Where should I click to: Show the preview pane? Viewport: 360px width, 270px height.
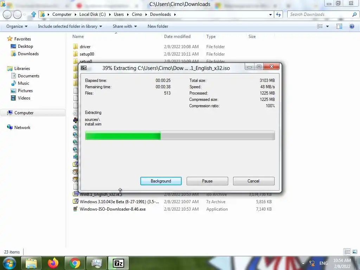click(339, 26)
